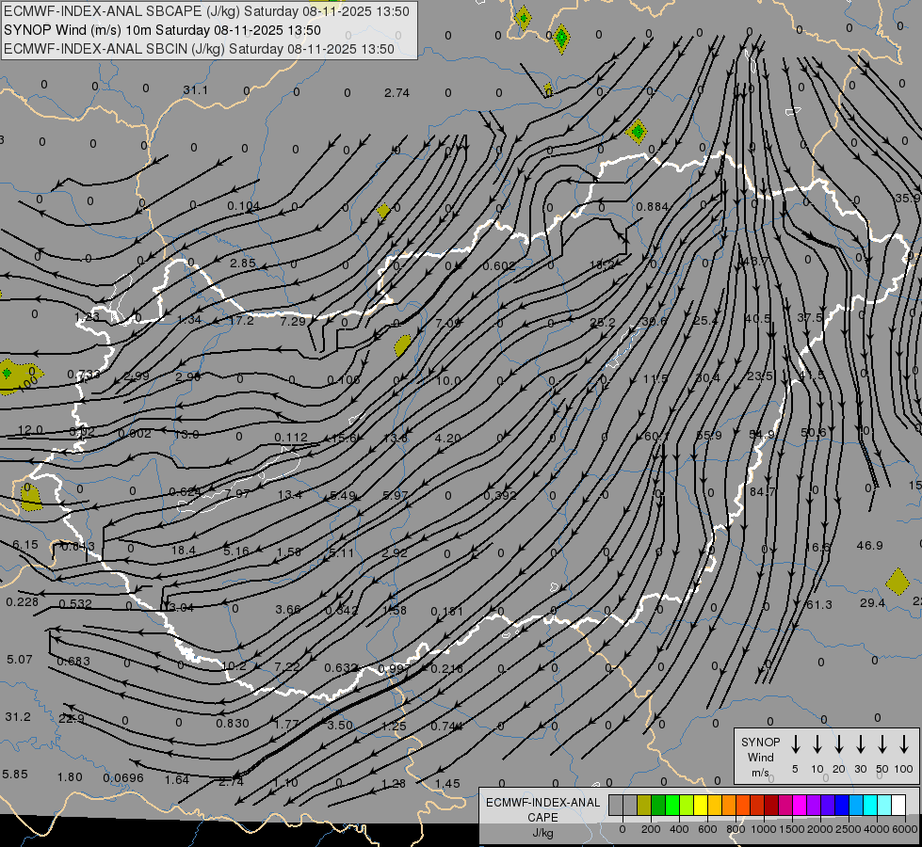This screenshot has width=922, height=847.
Task: Click the 30 m/s wind arrow in legend
Action: [861, 744]
